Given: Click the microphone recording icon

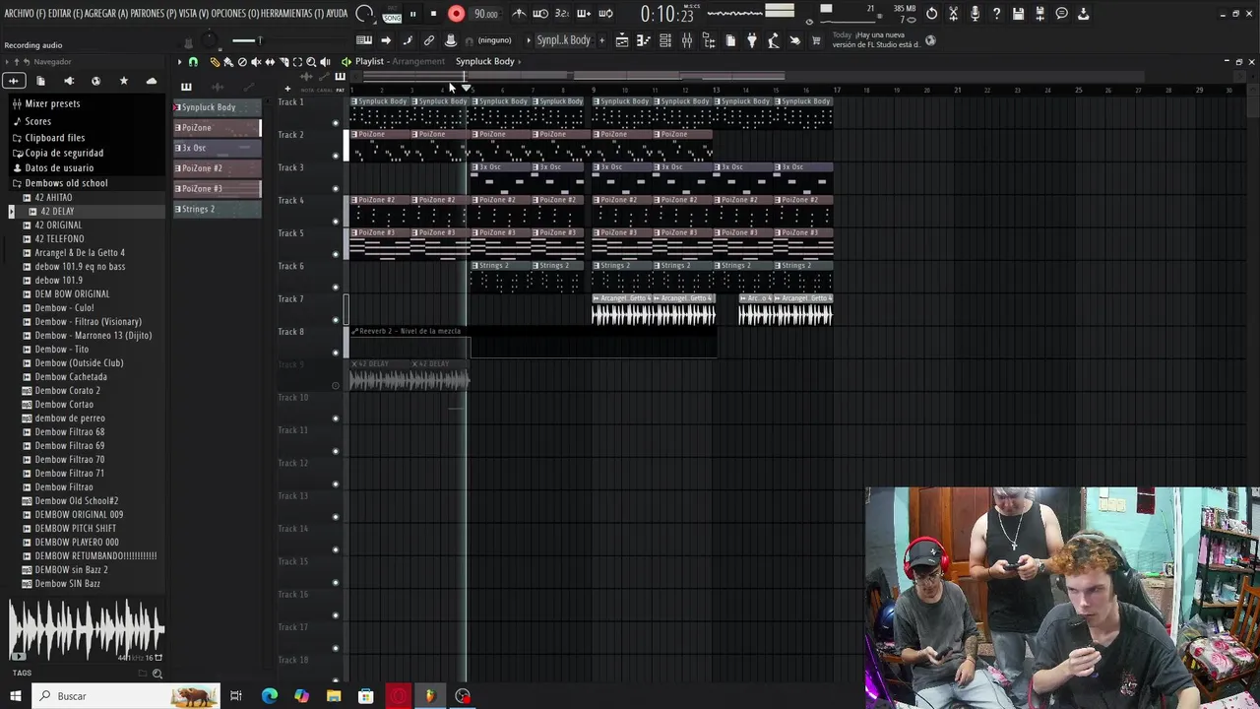Looking at the screenshot, I should (975, 14).
